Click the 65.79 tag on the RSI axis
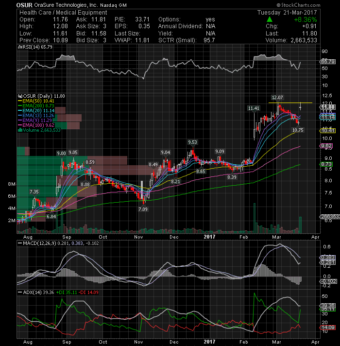 pyautogui.click(x=328, y=62)
